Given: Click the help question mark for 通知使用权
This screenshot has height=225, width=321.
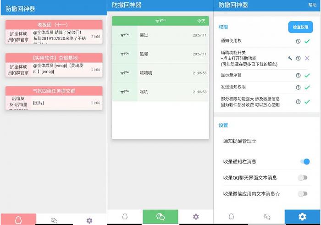Looking at the screenshot, I should [298, 41].
